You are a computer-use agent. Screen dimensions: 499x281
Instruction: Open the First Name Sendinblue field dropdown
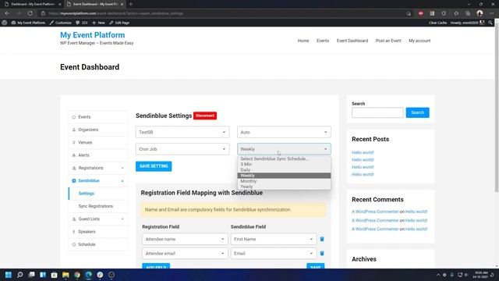pos(274,239)
